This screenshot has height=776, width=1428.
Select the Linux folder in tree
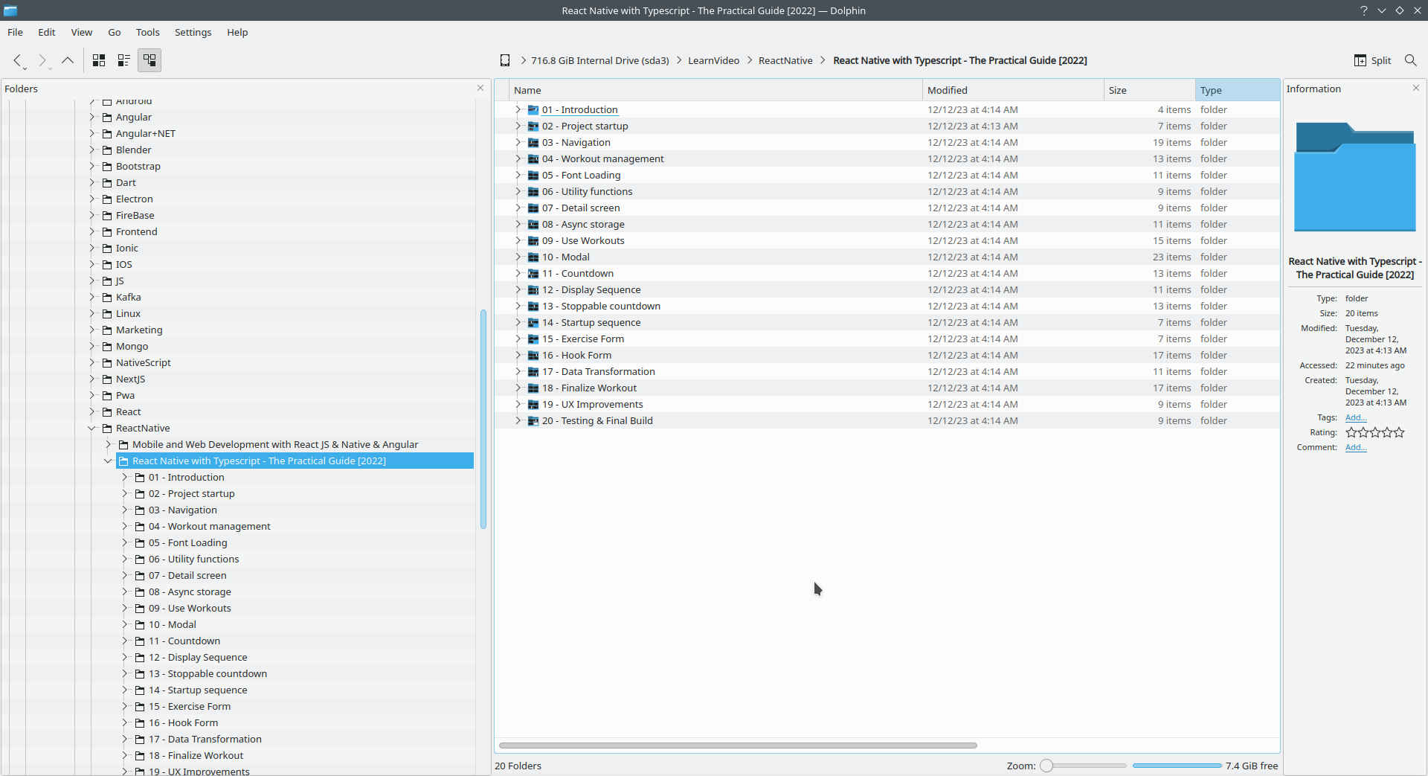pyautogui.click(x=128, y=313)
